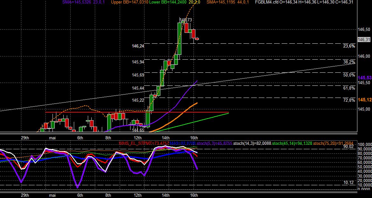Click the FGBLM4.cfd symbol title

click(x=267, y=2)
